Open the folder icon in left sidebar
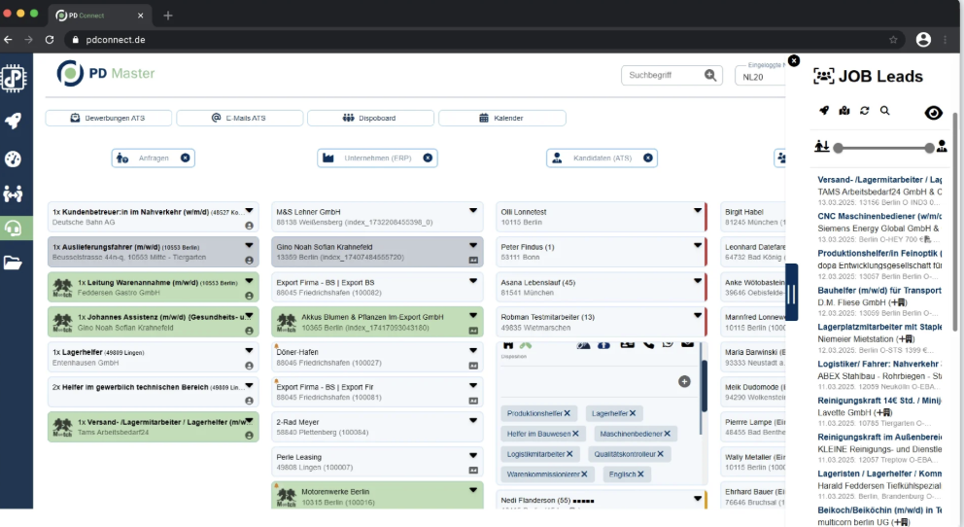This screenshot has height=527, width=964. click(14, 262)
